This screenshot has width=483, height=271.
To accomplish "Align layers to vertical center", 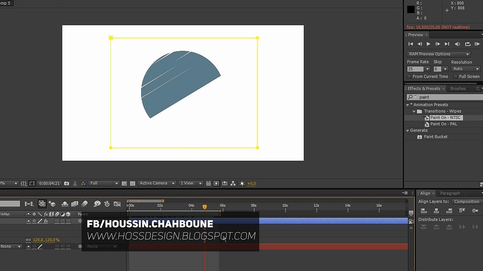I will [475, 211].
